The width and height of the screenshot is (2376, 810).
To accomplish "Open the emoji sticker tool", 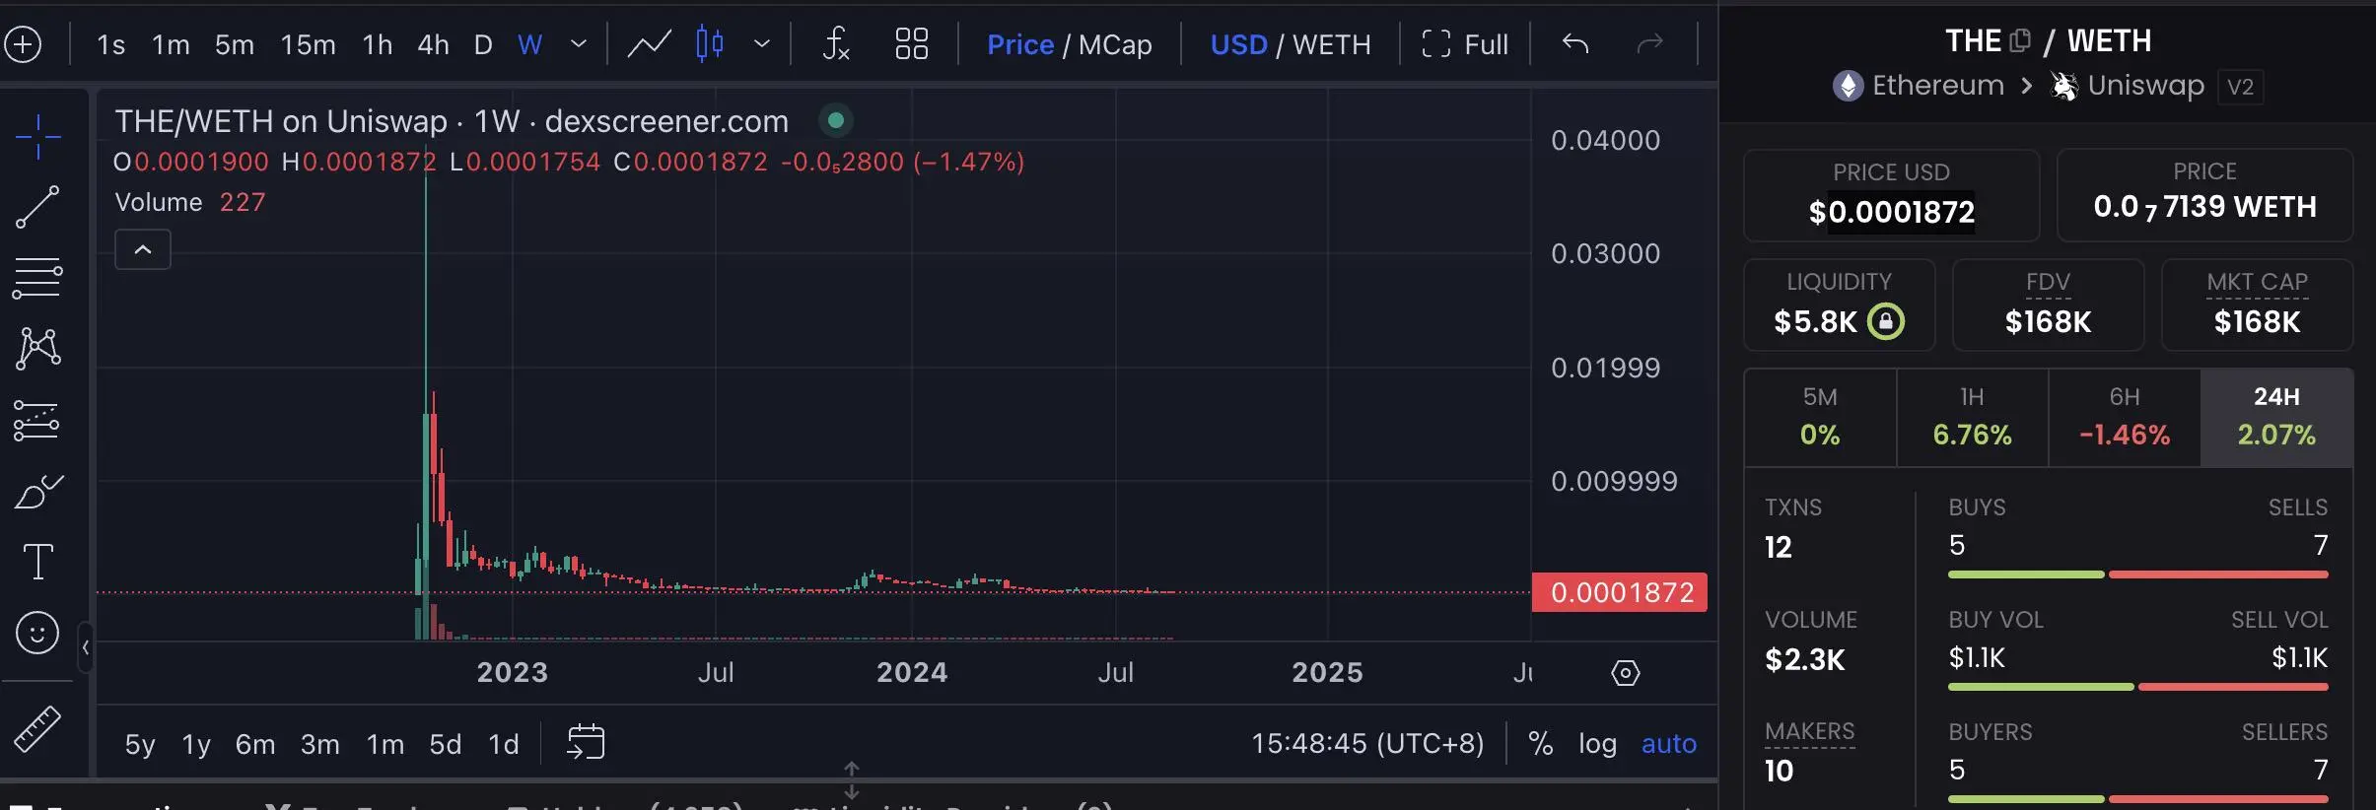I will tap(37, 633).
